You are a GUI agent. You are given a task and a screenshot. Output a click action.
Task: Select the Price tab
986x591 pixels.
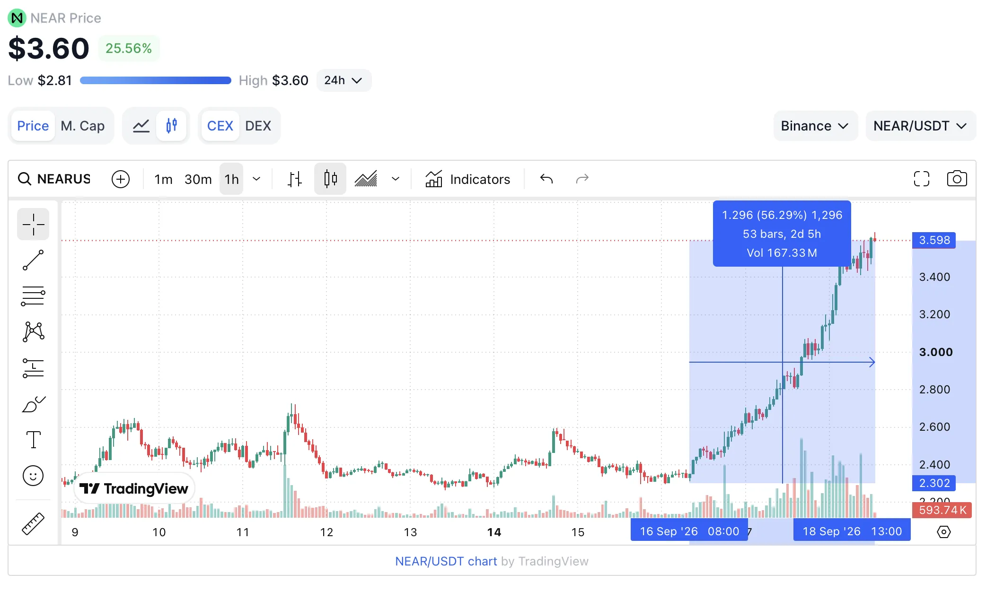click(x=33, y=126)
